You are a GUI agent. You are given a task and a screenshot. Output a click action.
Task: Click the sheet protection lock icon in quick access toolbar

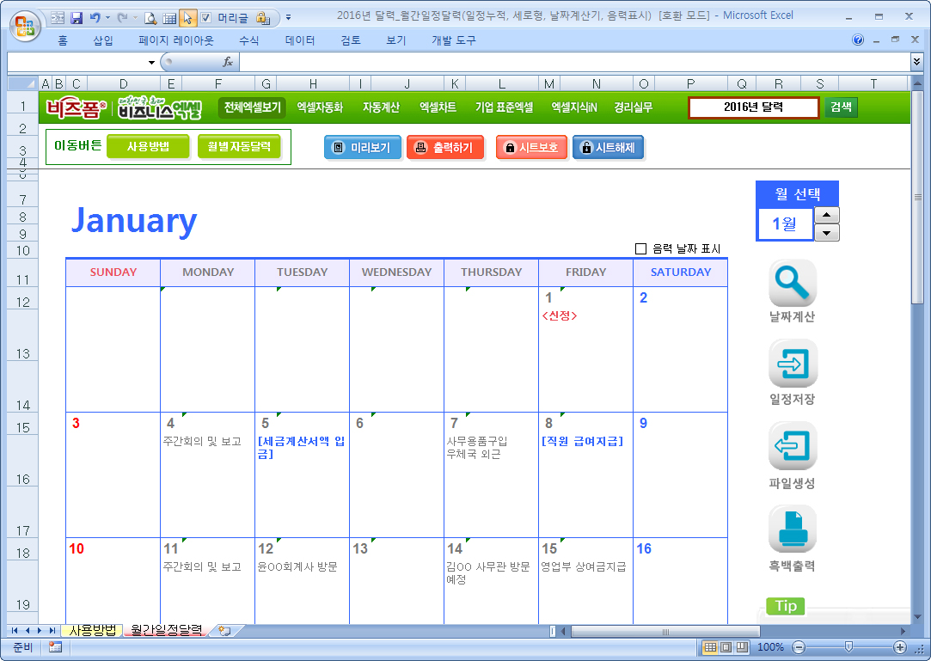263,18
